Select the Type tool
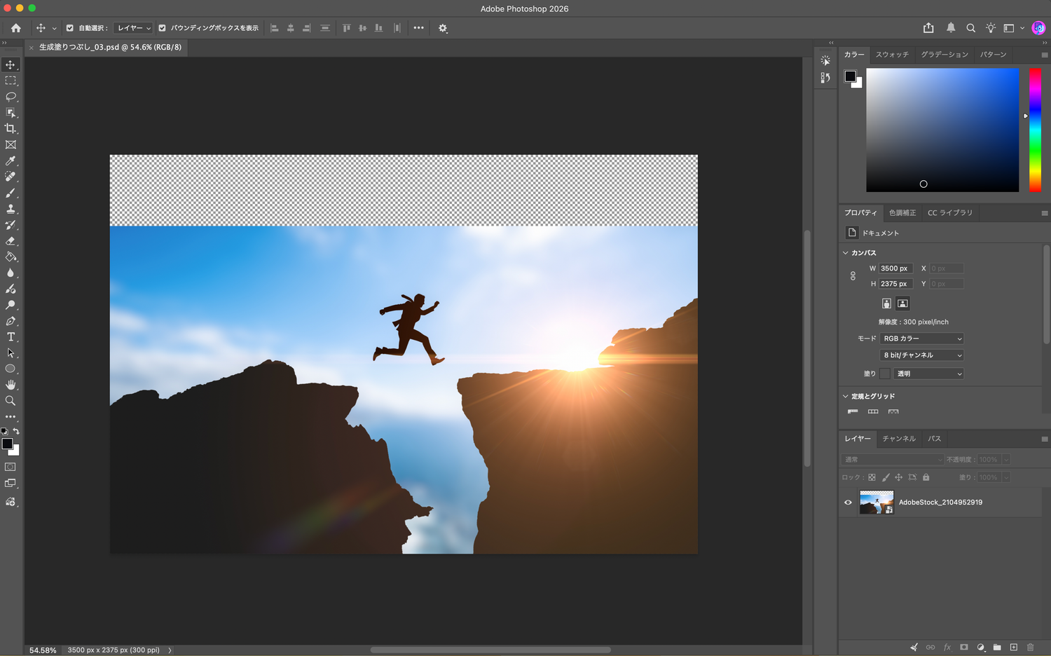Image resolution: width=1051 pixels, height=656 pixels. (11, 337)
